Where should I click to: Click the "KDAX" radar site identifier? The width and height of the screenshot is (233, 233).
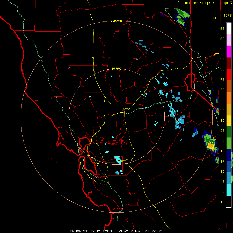124,231
